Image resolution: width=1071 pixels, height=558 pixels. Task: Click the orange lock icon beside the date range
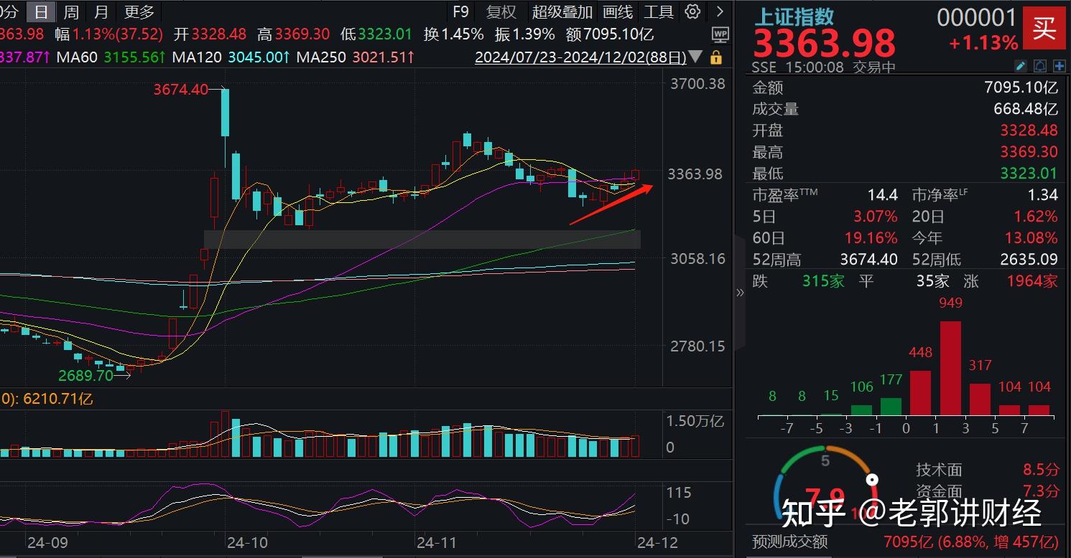(716, 57)
